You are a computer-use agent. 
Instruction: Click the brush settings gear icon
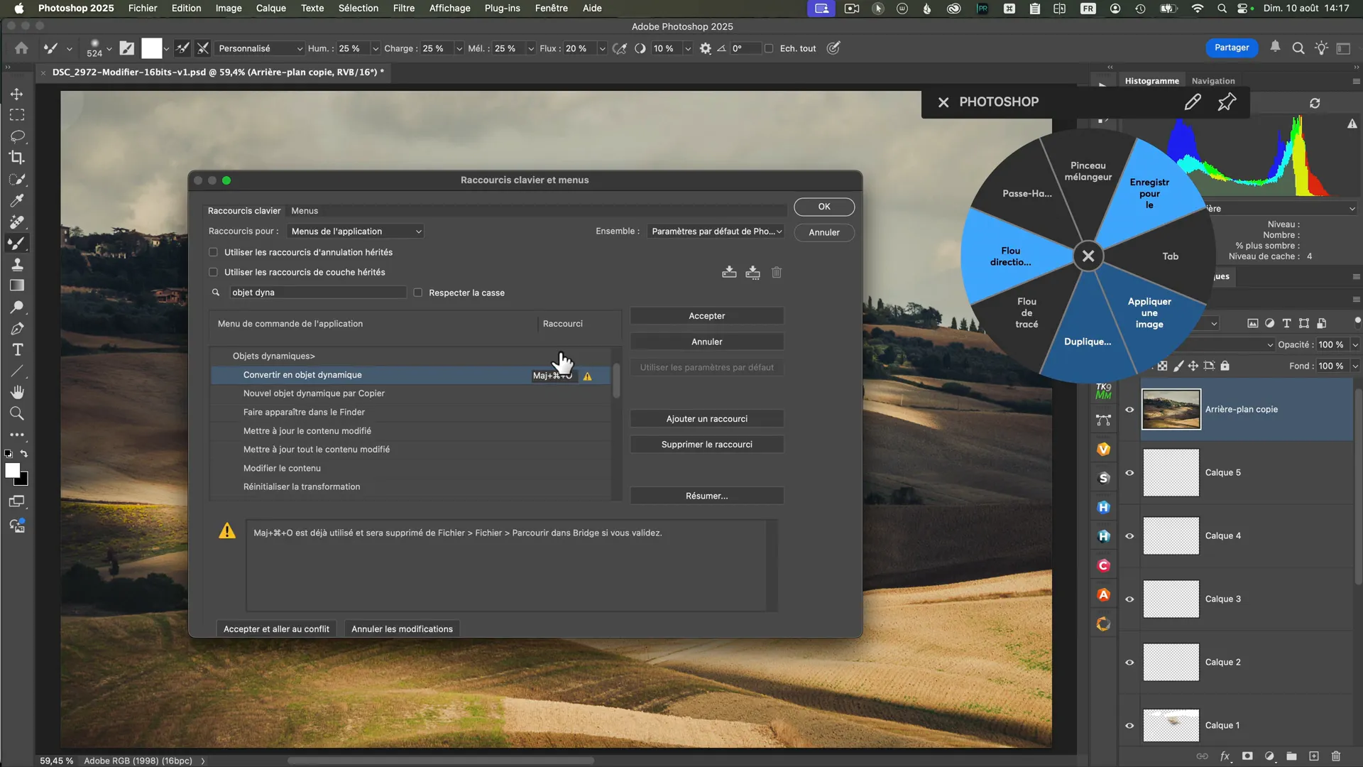[705, 48]
